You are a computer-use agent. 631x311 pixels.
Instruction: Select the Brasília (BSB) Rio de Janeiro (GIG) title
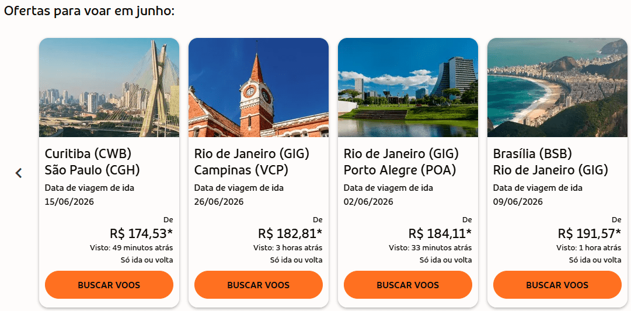[x=550, y=162]
